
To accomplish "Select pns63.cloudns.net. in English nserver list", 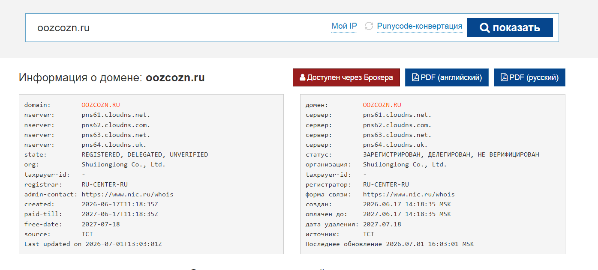I will [x=116, y=135].
